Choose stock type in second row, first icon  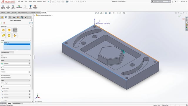[x=3, y=35]
